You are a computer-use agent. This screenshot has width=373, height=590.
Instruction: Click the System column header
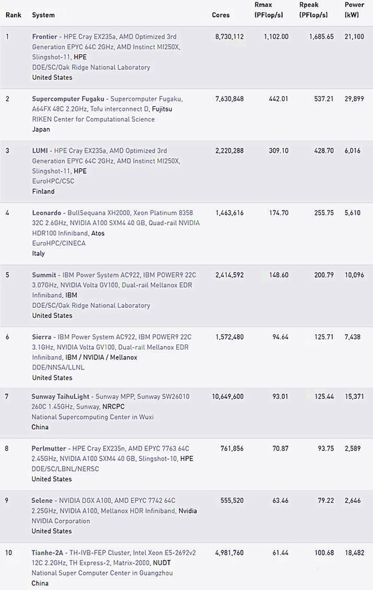pos(43,15)
